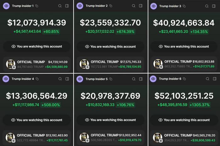Expand OFFICIAL TRUMP holding in Trump Insider 1

click(x=37, y=64)
